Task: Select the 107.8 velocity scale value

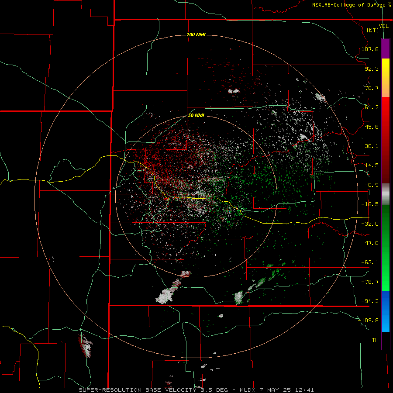Action: [370, 49]
